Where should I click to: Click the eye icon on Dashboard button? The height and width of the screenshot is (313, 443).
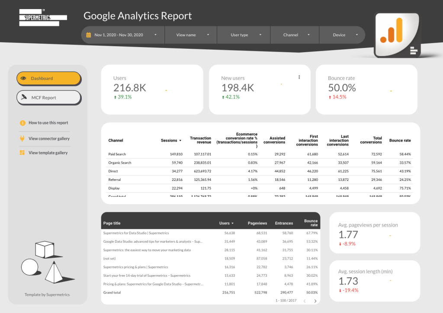point(23,79)
